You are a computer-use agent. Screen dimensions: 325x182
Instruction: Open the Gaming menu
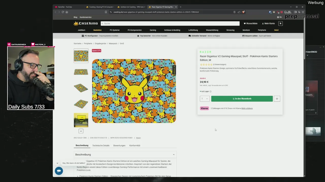(153, 30)
